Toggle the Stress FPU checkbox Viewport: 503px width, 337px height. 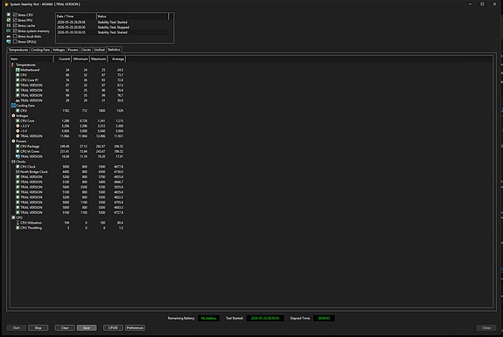pos(15,20)
